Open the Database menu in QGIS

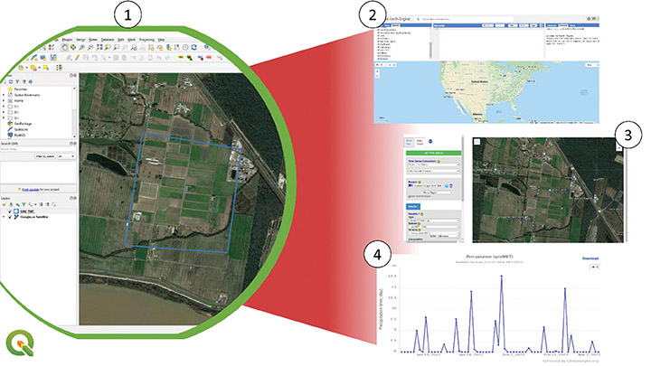click(108, 40)
